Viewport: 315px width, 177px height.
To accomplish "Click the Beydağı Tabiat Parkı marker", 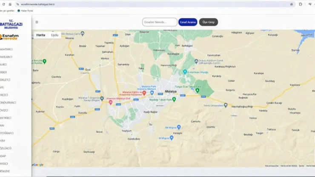I will pyautogui.click(x=174, y=99).
